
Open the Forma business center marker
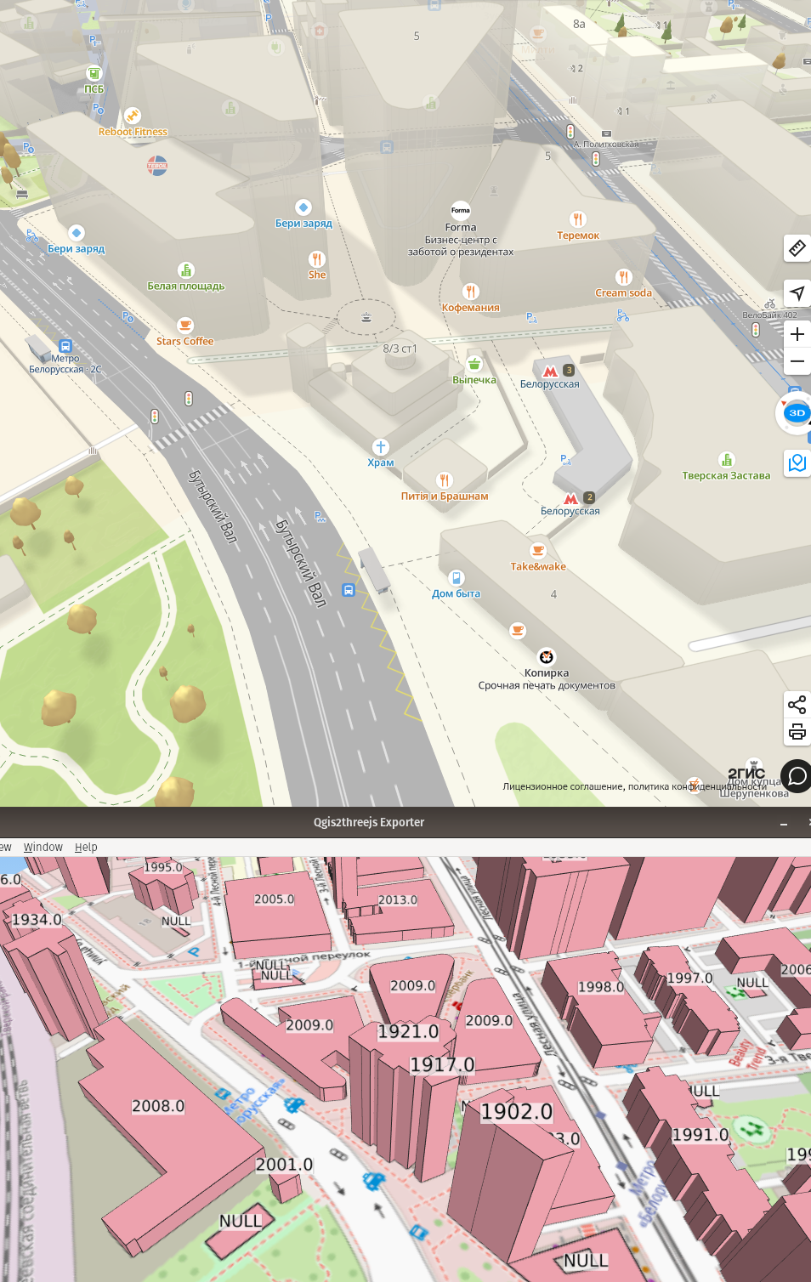[x=460, y=210]
